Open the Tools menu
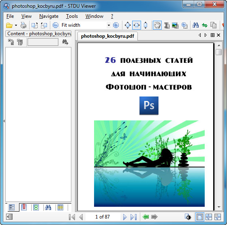227x225 pixels. [x=72, y=16]
